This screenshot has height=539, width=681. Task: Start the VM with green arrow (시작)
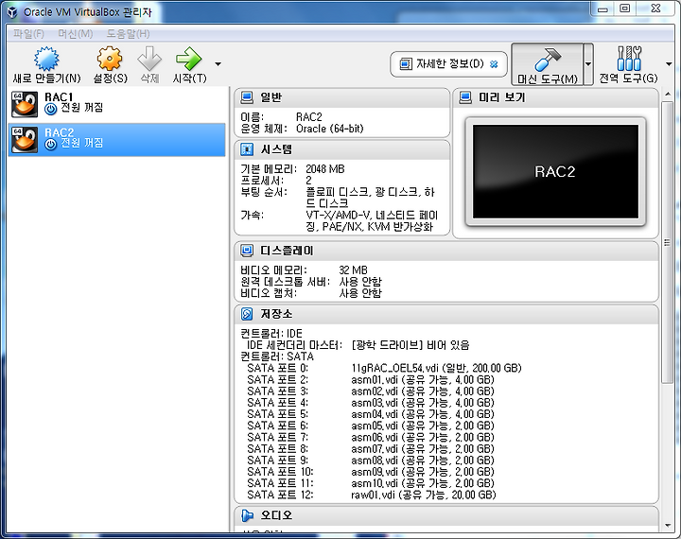tap(188, 59)
